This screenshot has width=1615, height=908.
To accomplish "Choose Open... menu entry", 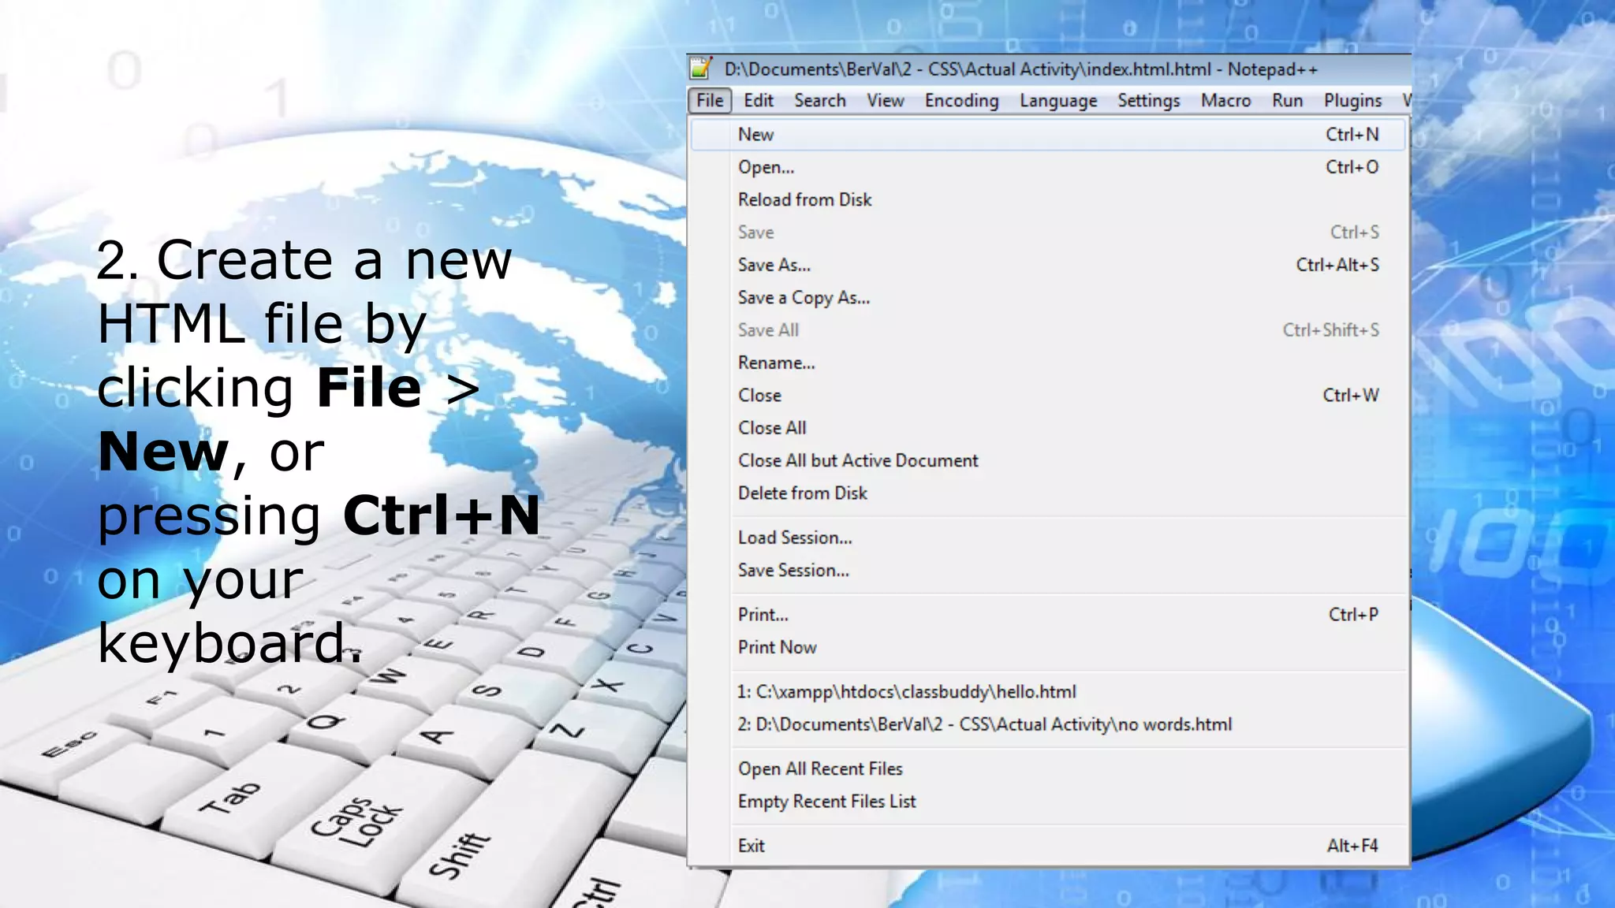I will point(766,167).
